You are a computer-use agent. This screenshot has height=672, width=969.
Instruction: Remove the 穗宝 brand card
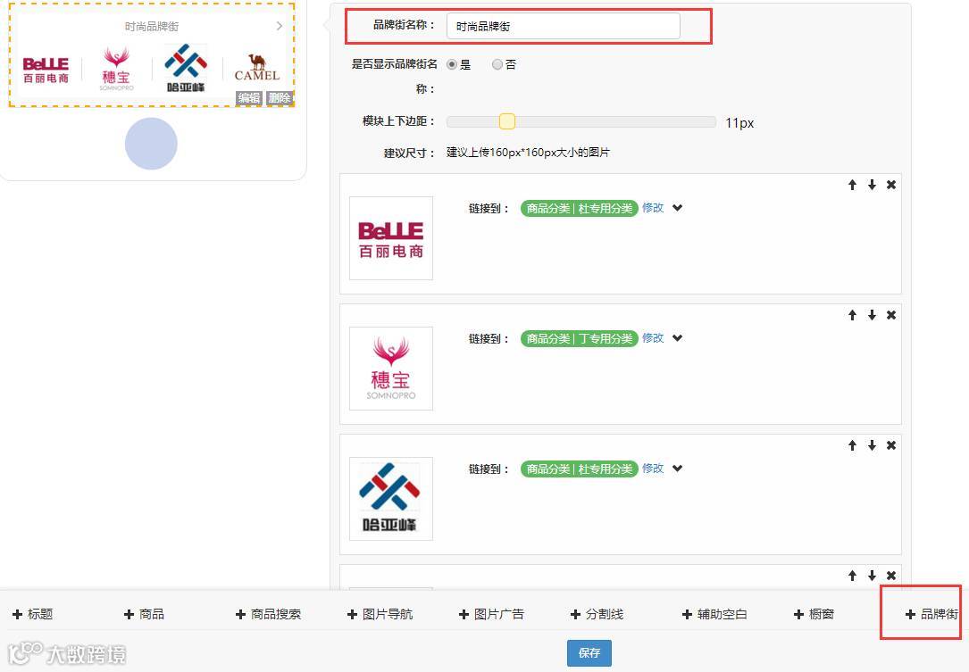pos(891,315)
